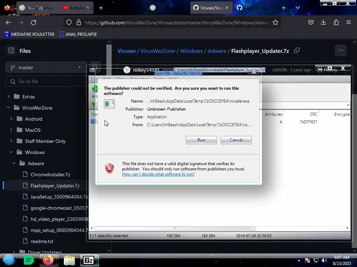Click the 7z icon in 7-Zip title bar
Image resolution: width=357 pixels, height=267 pixels.
click(92, 70)
